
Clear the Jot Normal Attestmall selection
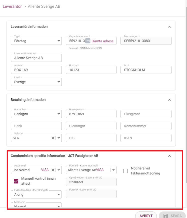click(53, 170)
